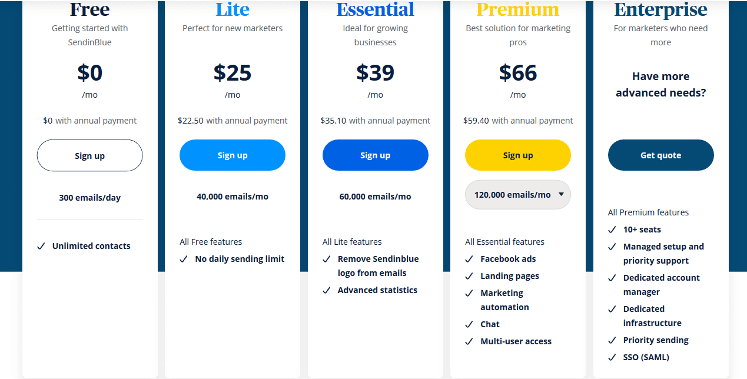Select the $66 Premium price text
This screenshot has width=747, height=379.
(518, 73)
